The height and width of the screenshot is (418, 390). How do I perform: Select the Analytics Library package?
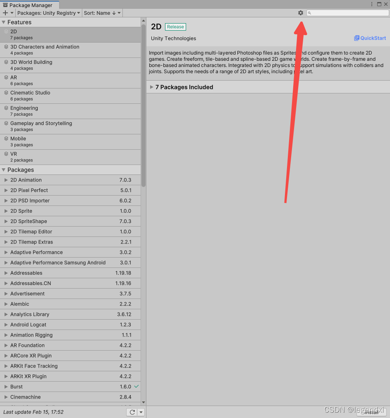[x=70, y=314]
